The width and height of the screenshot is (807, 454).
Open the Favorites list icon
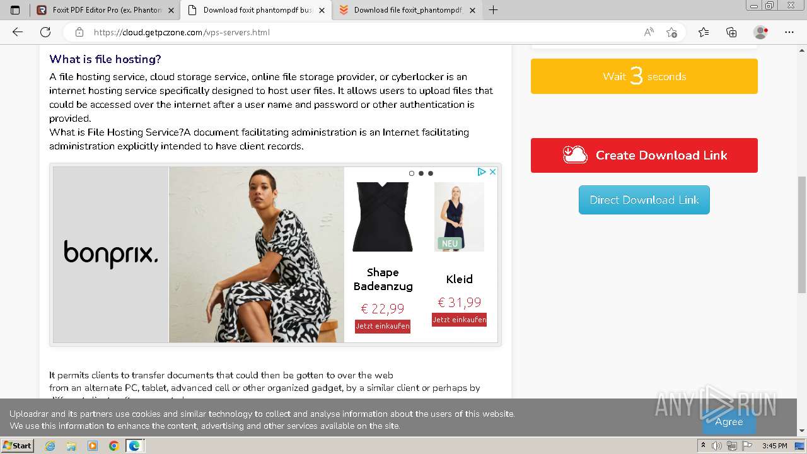click(704, 32)
